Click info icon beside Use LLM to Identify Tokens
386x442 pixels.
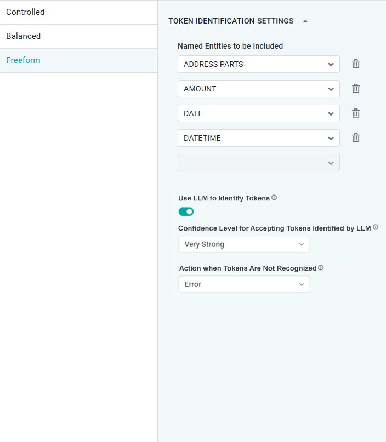(274, 198)
